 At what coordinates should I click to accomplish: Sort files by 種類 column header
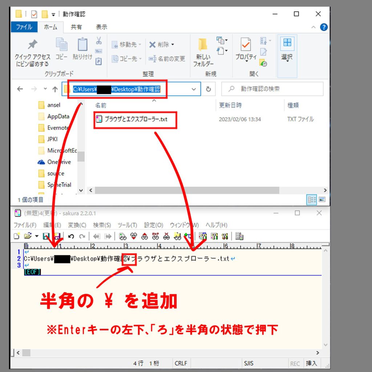(293, 105)
